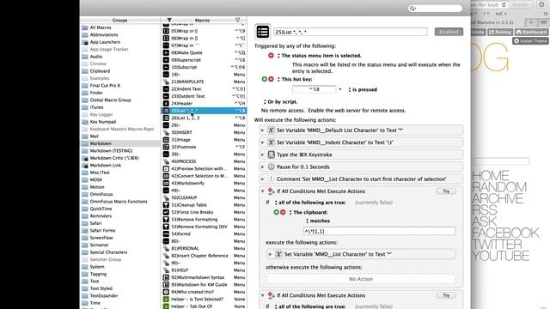Remove the hot key trigger

[271, 79]
